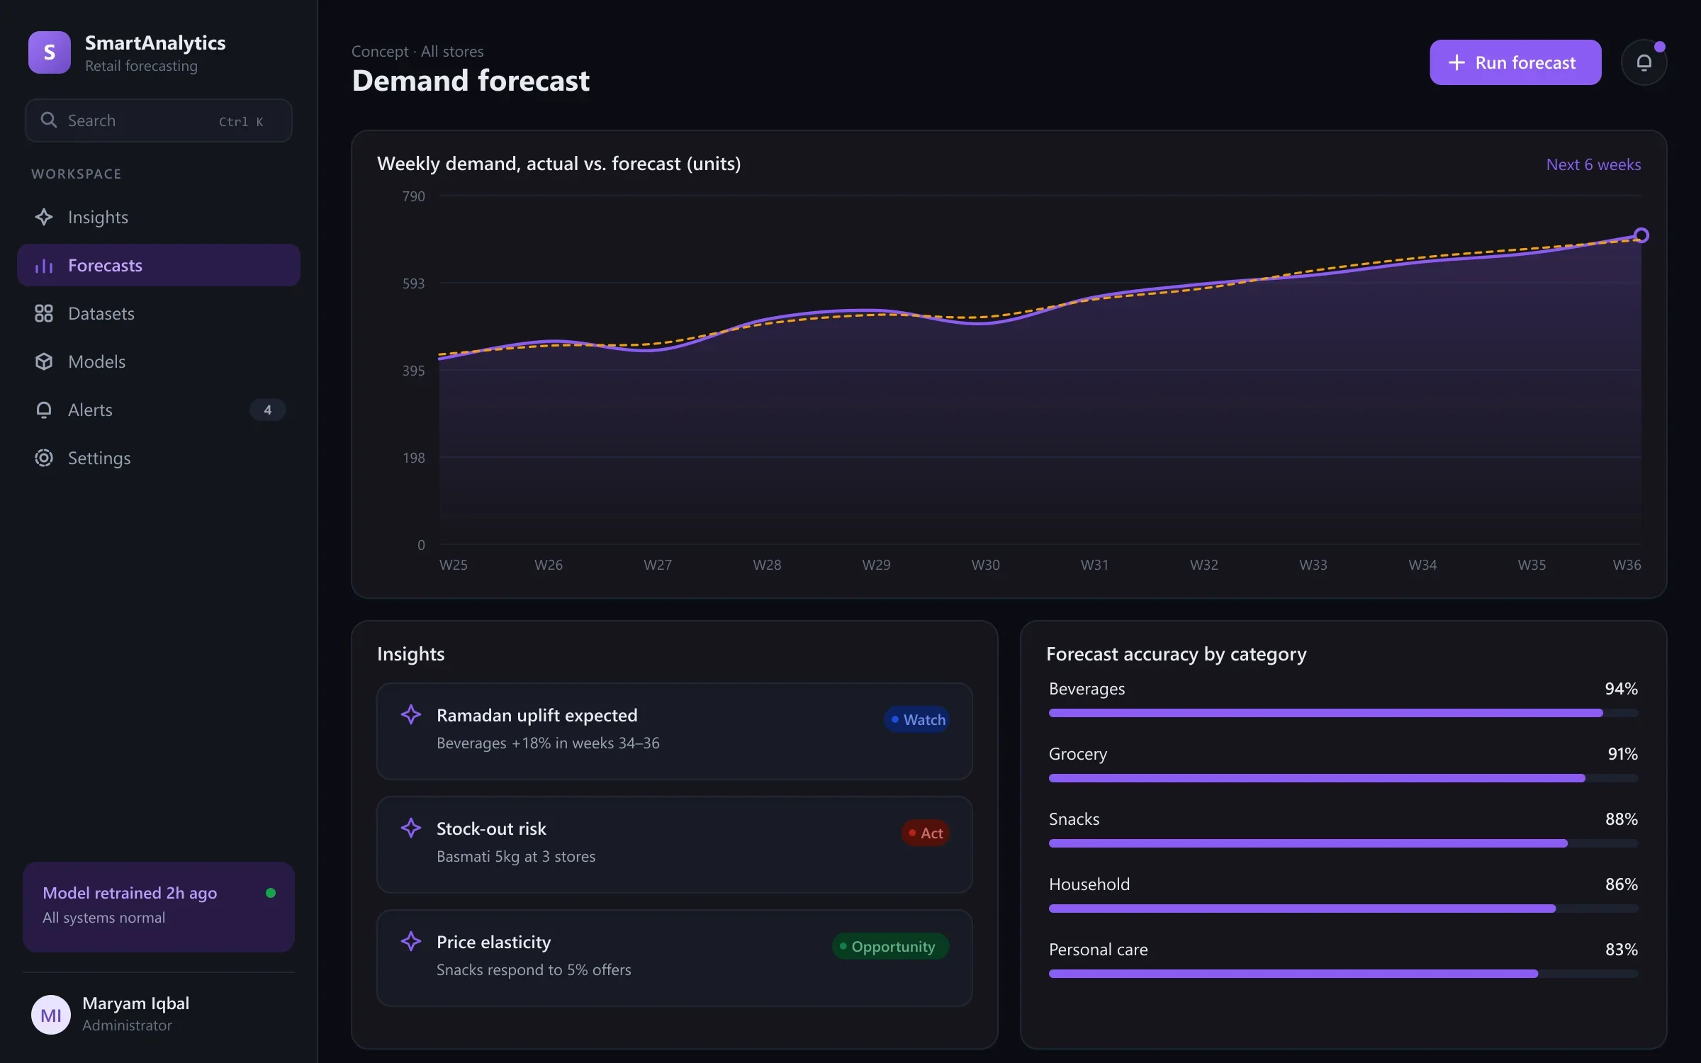Click the chart end-point marker at W36
Screen dimensions: 1701x1063
pyautogui.click(x=1641, y=235)
